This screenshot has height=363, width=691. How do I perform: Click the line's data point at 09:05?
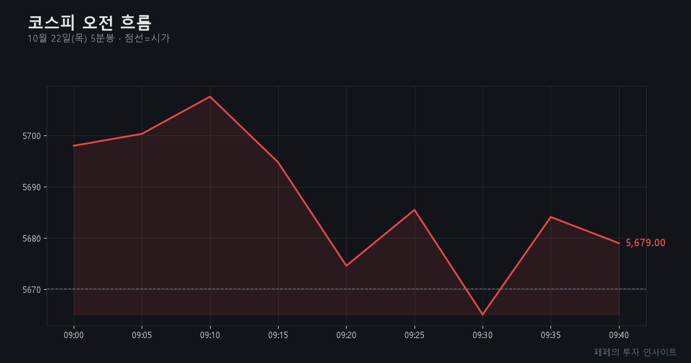(142, 134)
